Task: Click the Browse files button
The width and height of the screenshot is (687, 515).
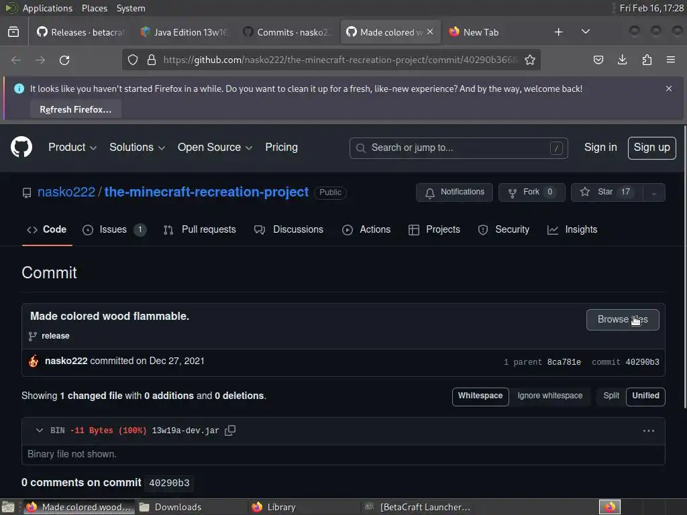Action: 623,320
